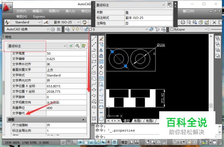
Task: Open the 视图(V) menu
Action: coord(54,11)
